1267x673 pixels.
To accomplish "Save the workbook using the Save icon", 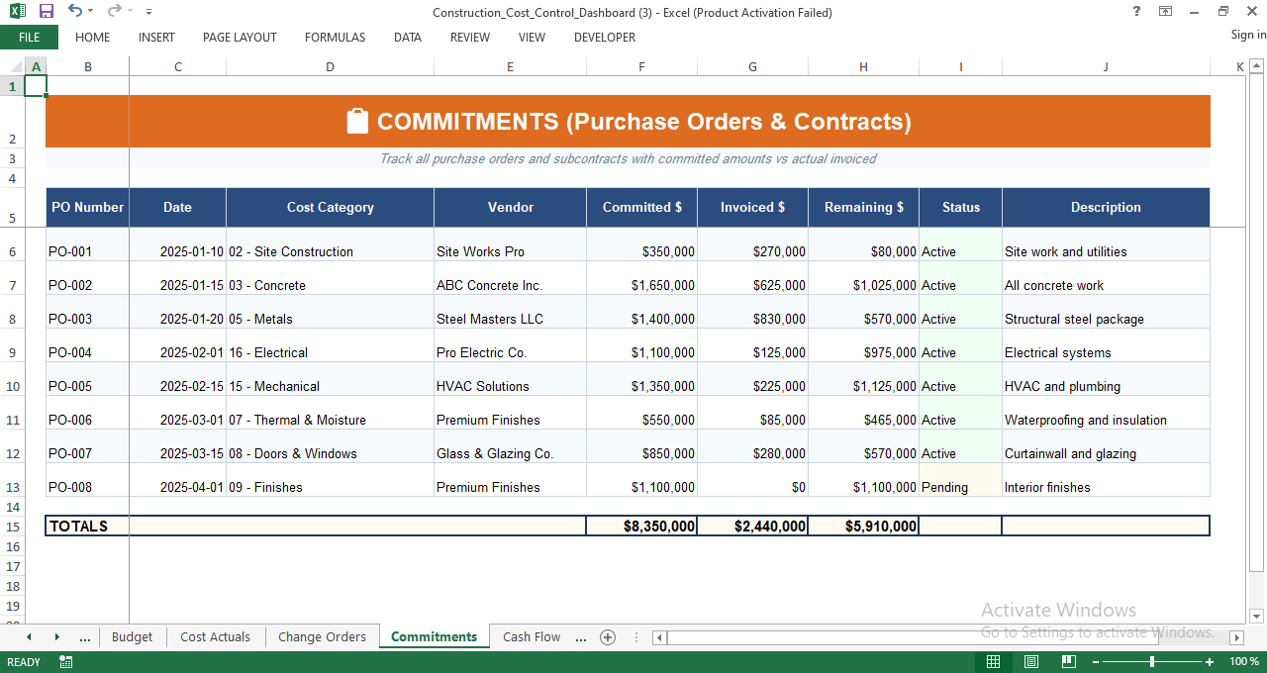I will 46,11.
